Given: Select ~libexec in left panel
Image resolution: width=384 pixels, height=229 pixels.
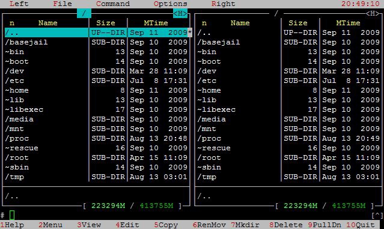Looking at the screenshot, I should [96, 109].
